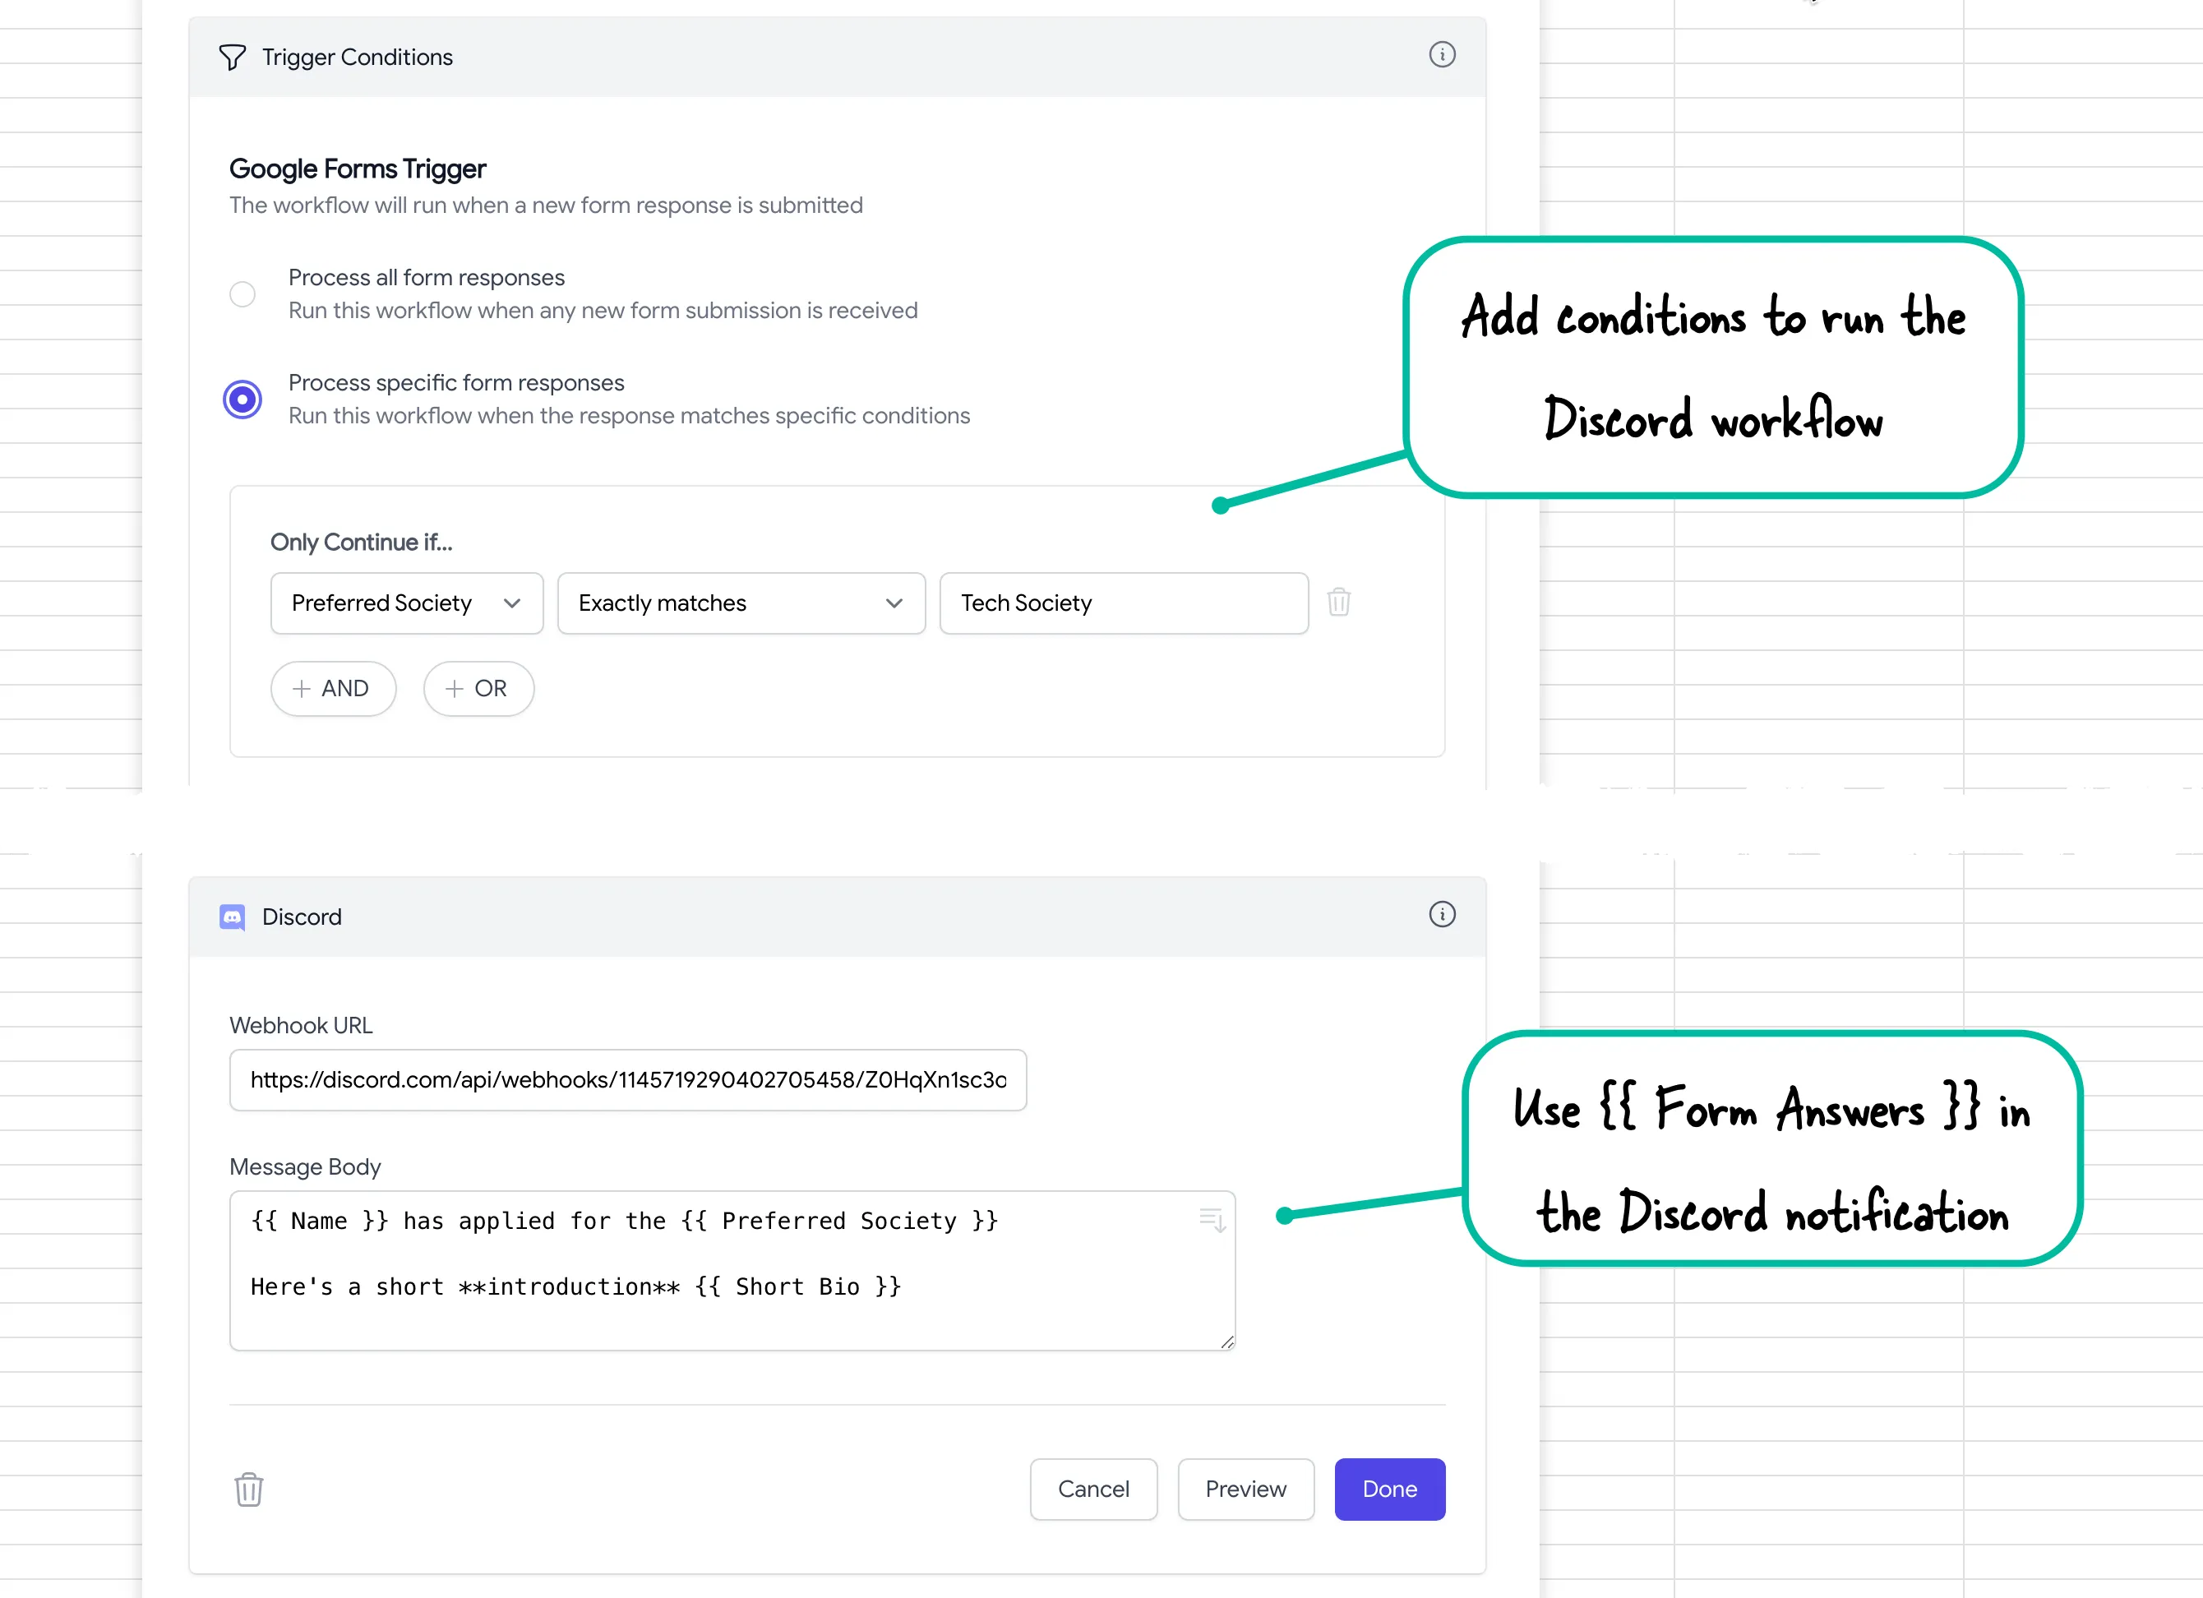Click the message body text align icon
The height and width of the screenshot is (1598, 2203).
(x=1208, y=1218)
